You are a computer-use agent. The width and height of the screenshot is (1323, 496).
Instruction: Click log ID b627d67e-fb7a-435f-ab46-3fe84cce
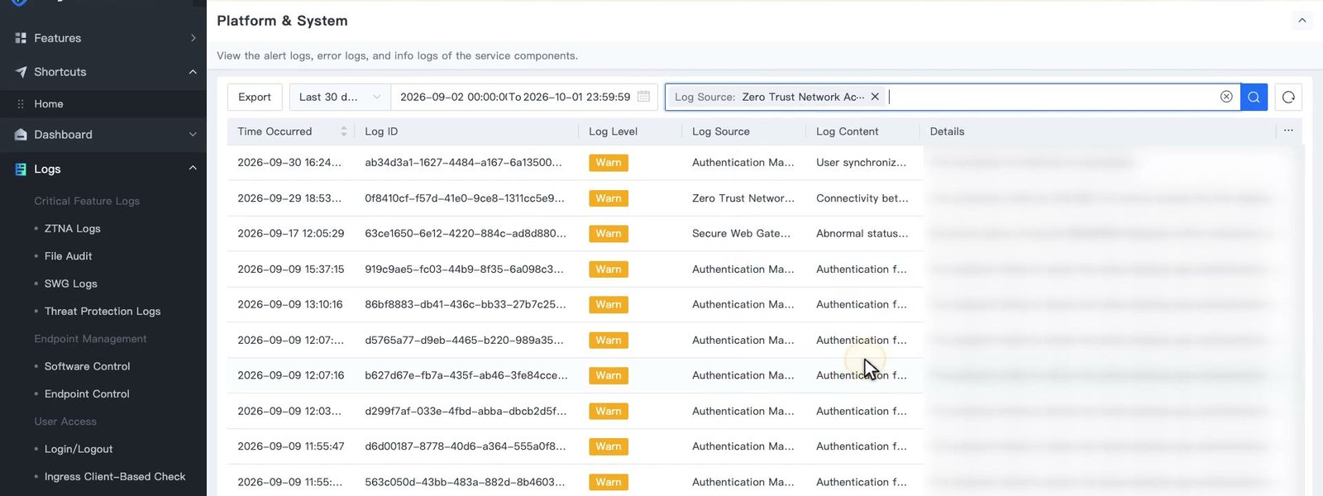(466, 376)
